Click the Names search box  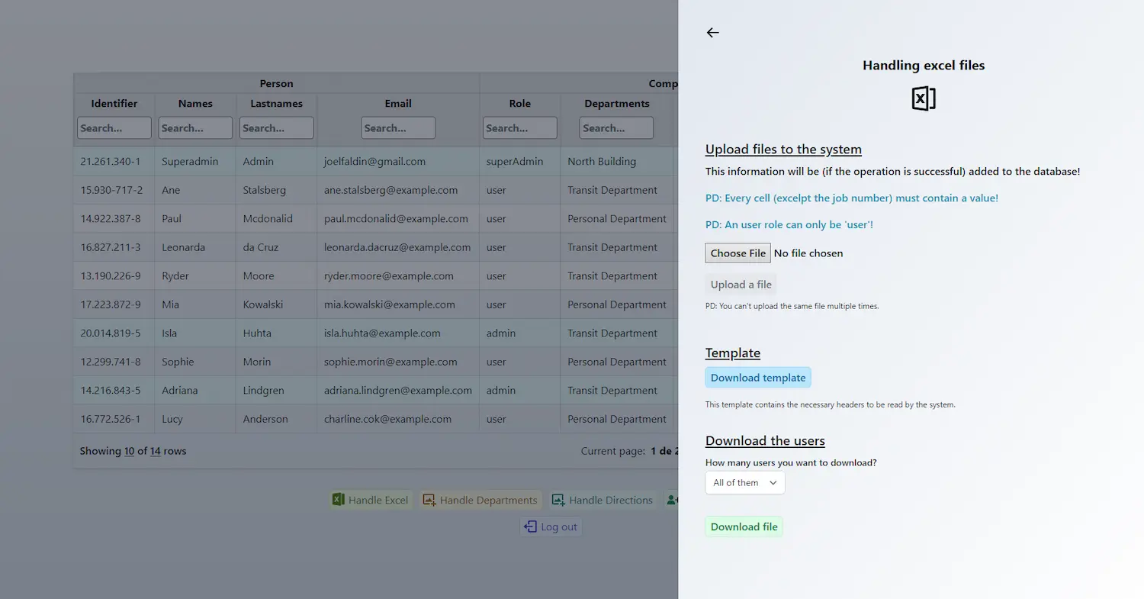(x=194, y=127)
